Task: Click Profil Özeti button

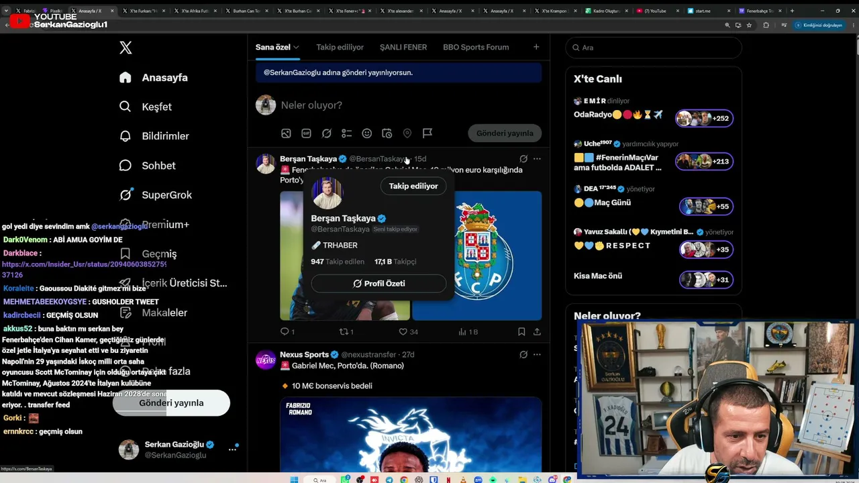Action: coord(379,284)
